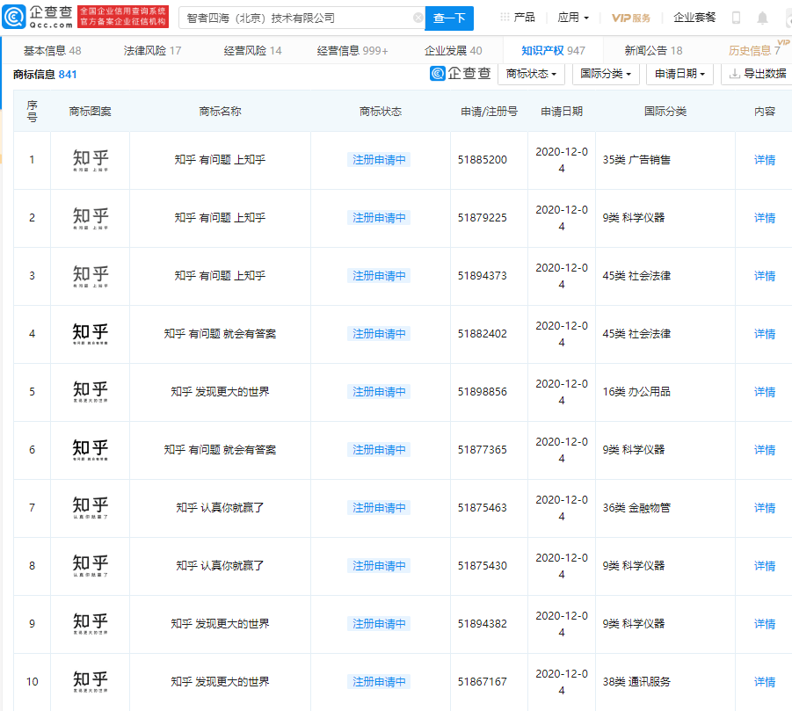
Task: Open the 新闻公告 tab
Action: 653,50
